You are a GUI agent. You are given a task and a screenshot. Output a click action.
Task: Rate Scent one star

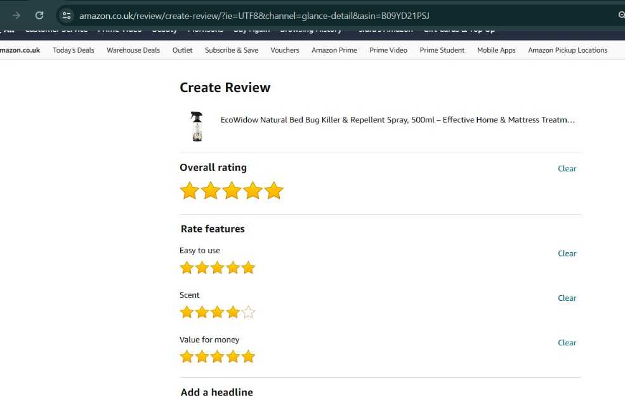(187, 312)
